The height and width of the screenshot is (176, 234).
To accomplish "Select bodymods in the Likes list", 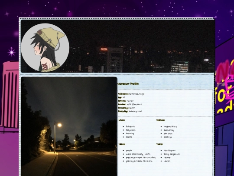I will click(131, 130).
